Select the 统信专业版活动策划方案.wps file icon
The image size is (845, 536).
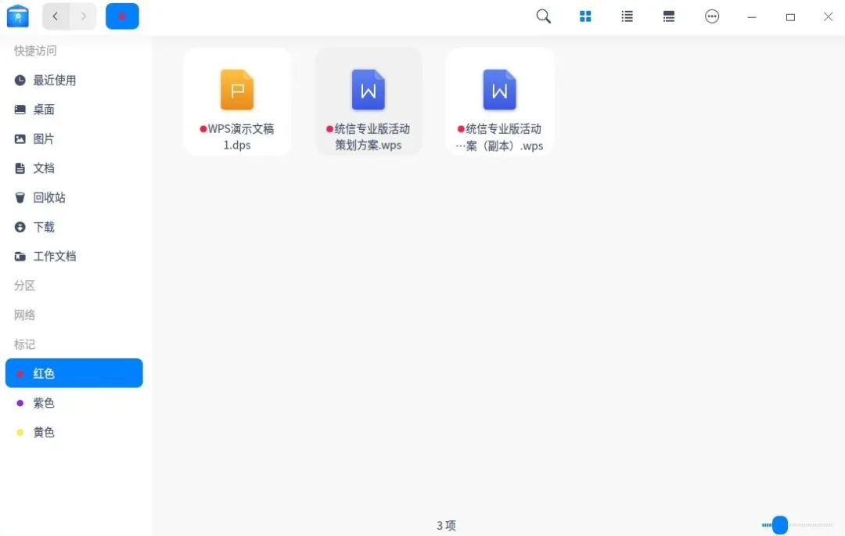[x=368, y=89]
